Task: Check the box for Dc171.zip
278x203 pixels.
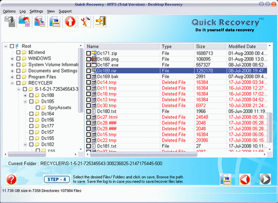Action: tap(89, 54)
